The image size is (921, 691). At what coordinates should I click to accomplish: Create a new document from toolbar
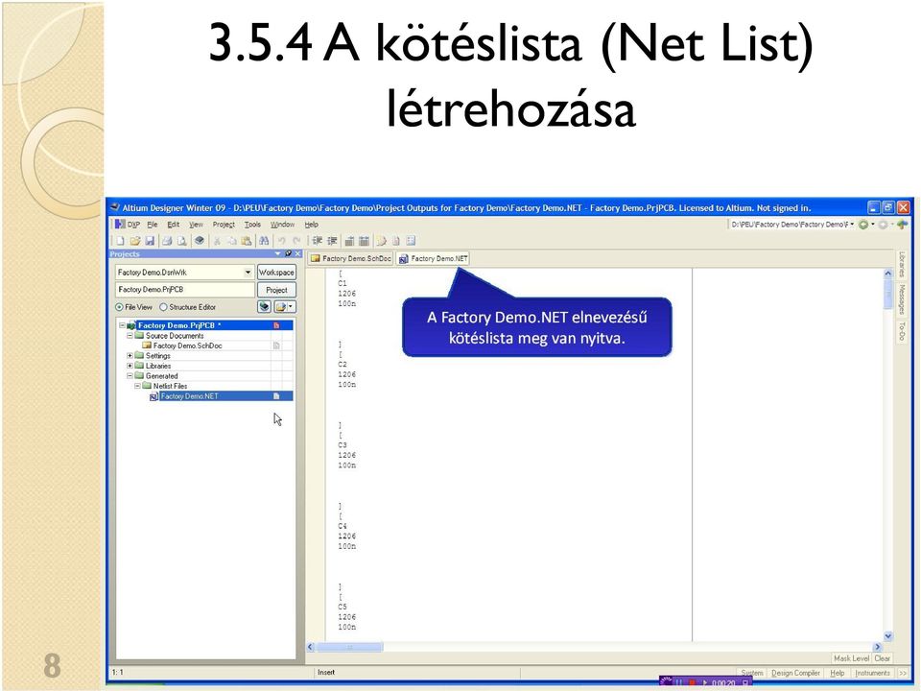click(x=121, y=241)
